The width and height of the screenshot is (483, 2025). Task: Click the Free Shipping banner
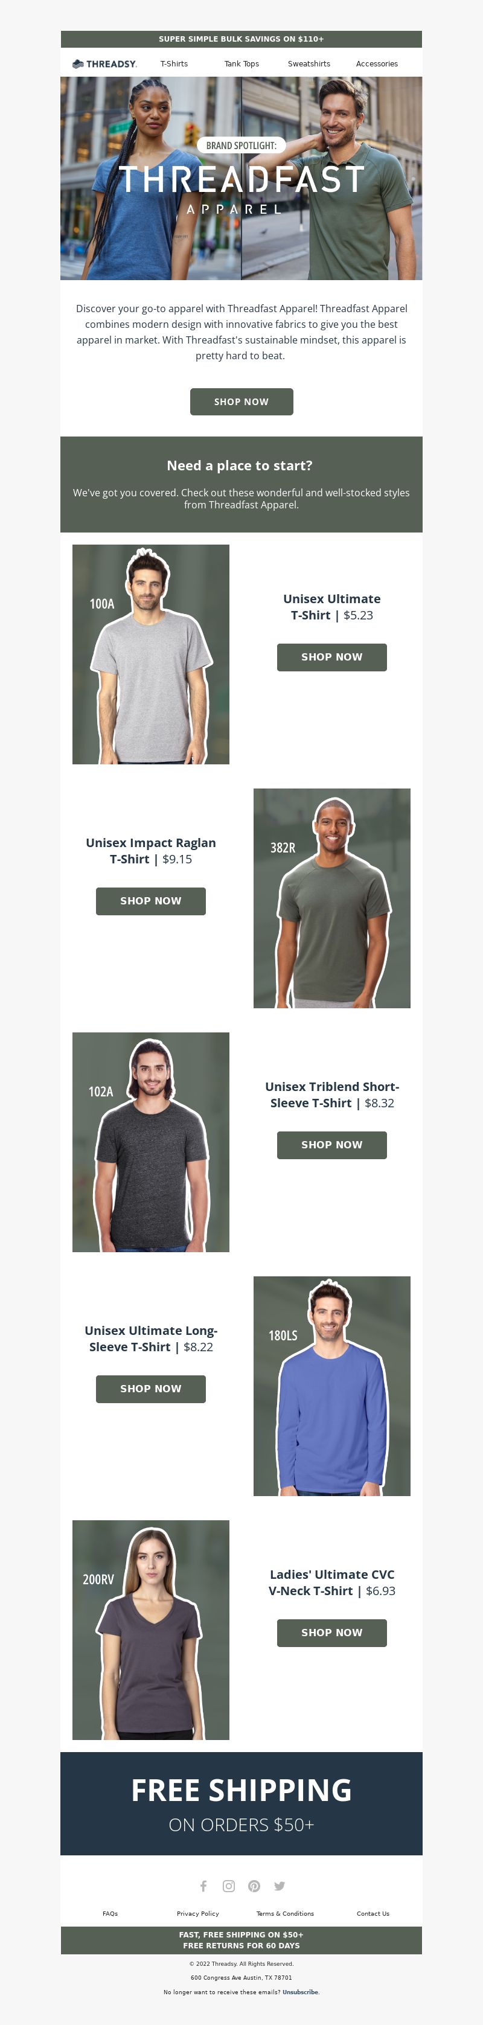[241, 1803]
